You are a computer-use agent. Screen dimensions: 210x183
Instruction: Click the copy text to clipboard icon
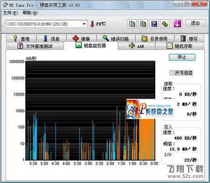tap(132, 24)
